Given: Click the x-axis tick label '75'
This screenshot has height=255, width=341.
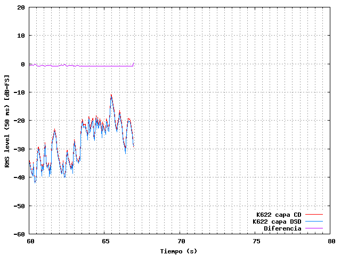Looking at the screenshot, I should coord(256,241).
